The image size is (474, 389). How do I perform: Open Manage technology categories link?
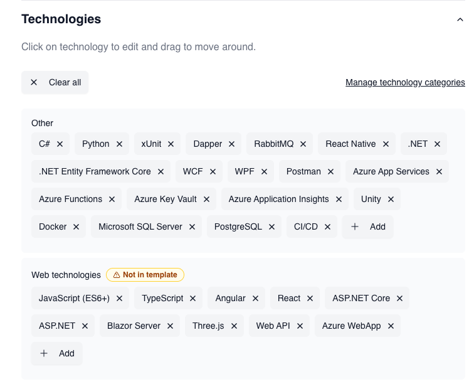point(405,82)
